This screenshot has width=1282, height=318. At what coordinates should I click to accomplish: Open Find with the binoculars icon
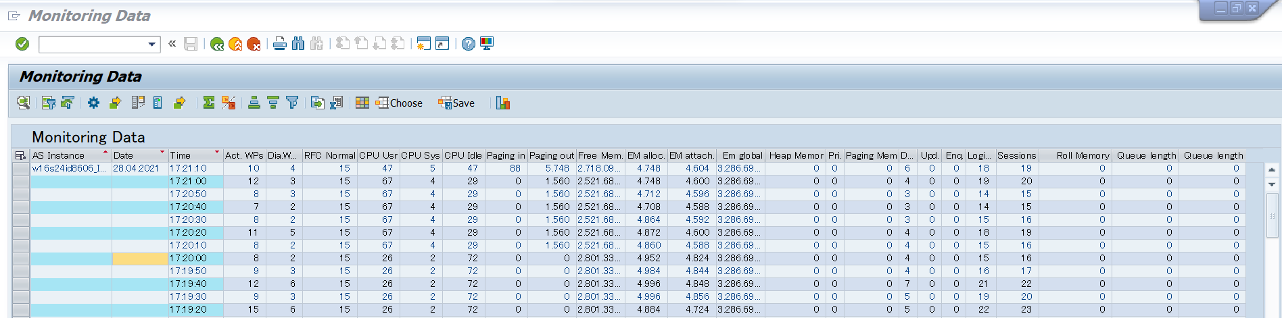pos(298,44)
